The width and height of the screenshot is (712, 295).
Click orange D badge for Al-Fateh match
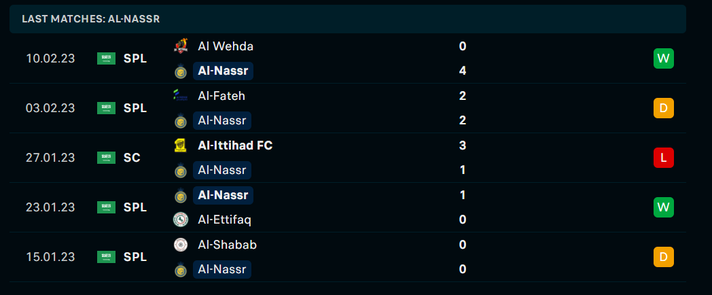tap(663, 108)
